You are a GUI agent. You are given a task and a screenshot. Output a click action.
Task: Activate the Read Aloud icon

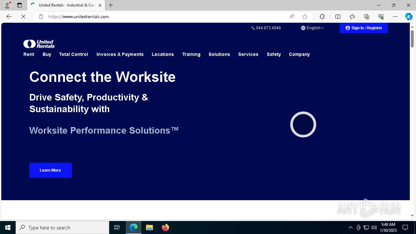coord(292,17)
